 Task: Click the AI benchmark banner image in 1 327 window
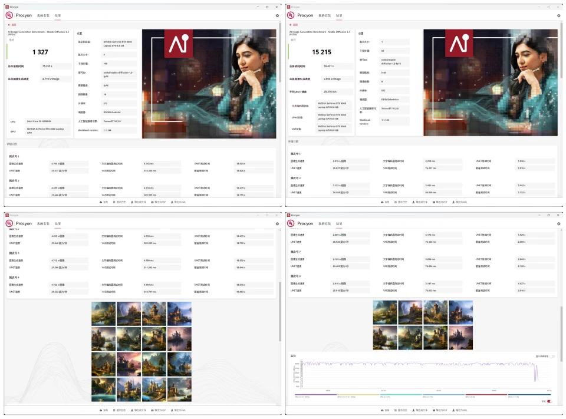[209, 84]
